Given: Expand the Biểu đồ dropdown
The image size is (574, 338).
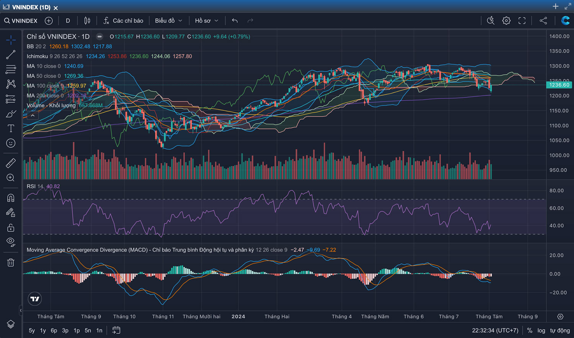Looking at the screenshot, I should point(168,21).
